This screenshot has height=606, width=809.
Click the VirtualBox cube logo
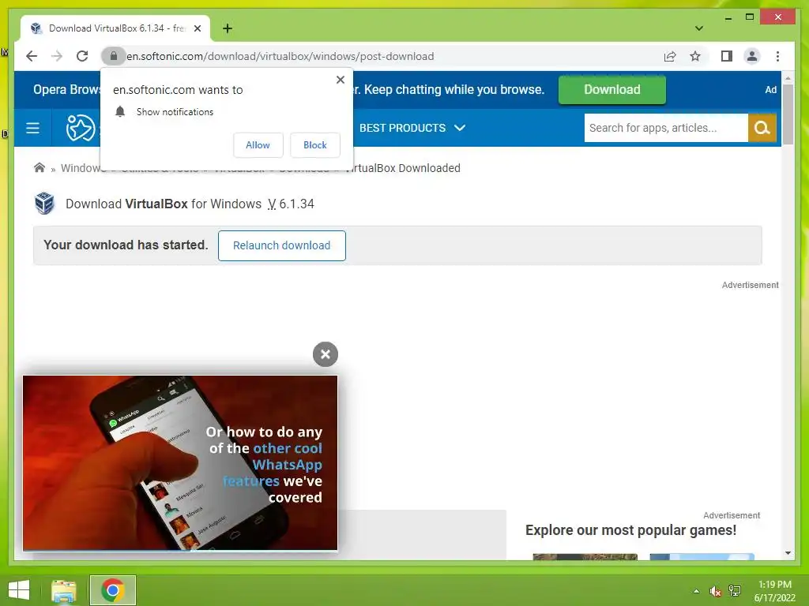(x=44, y=203)
